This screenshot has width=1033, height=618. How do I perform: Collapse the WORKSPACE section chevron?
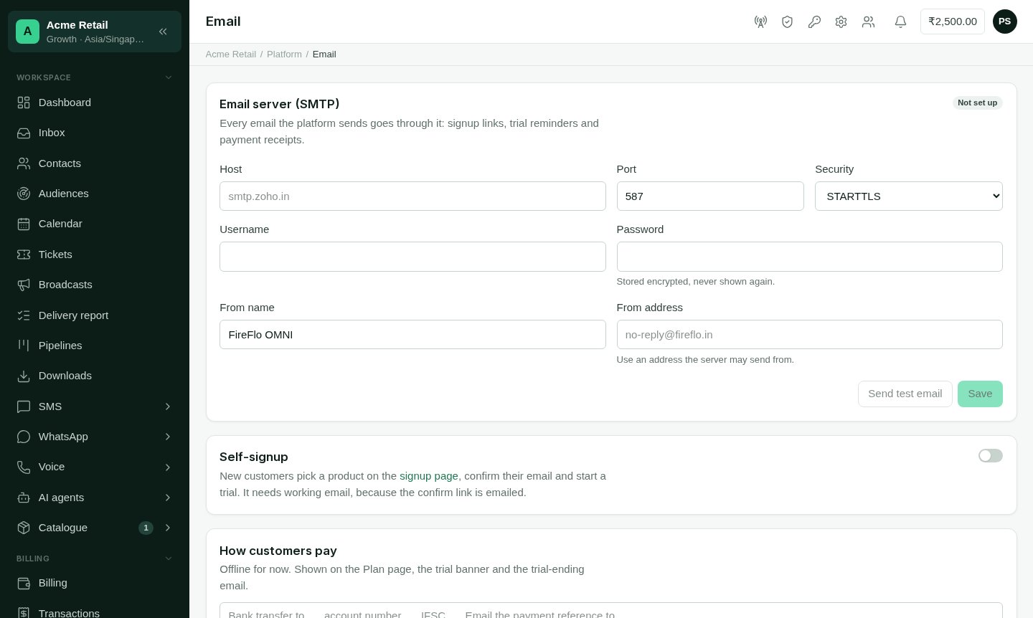169,77
